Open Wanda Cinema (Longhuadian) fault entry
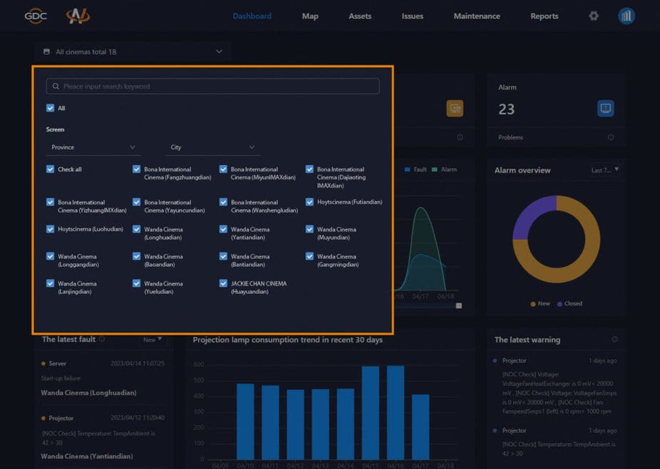Screen dimensions: 660x469 pyautogui.click(x=89, y=393)
